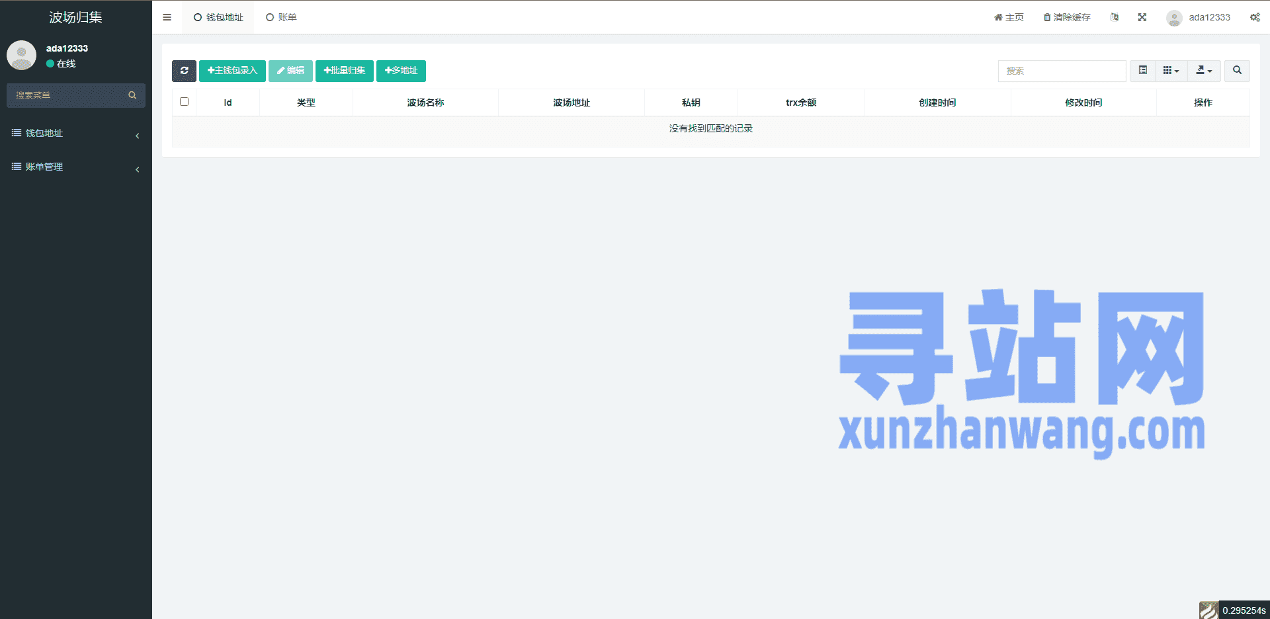Check the select-all table checkbox
Image resolution: width=1270 pixels, height=619 pixels.
[x=184, y=102]
